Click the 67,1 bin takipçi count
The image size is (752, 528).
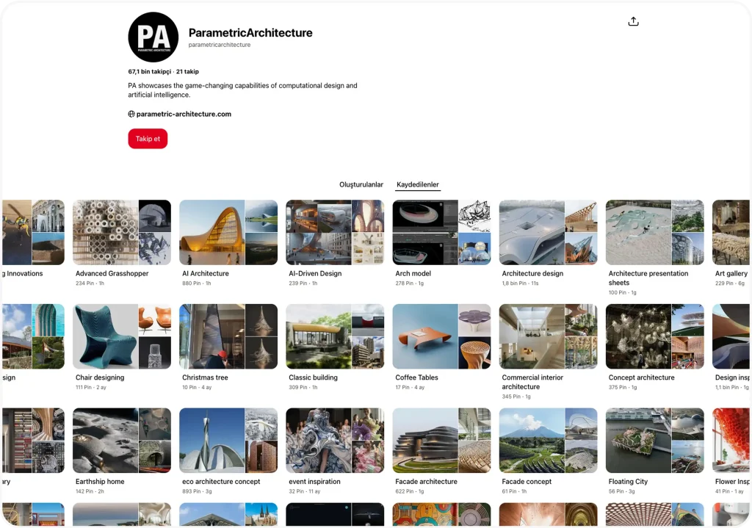pos(150,71)
